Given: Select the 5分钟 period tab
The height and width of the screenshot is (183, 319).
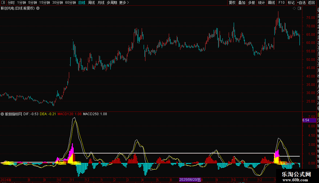Looking at the screenshot, I should coord(32,3).
